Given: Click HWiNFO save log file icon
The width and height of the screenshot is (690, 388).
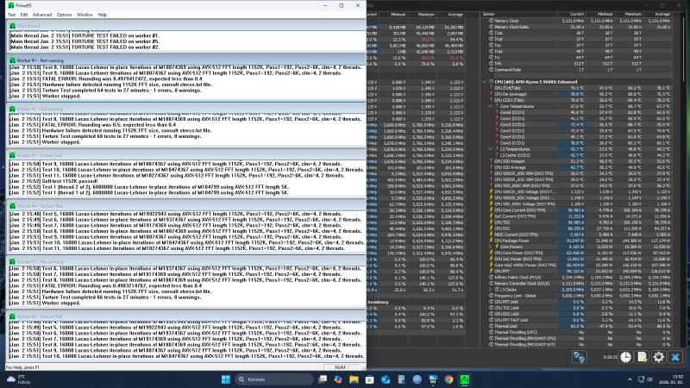Looking at the screenshot, I should tap(642, 357).
